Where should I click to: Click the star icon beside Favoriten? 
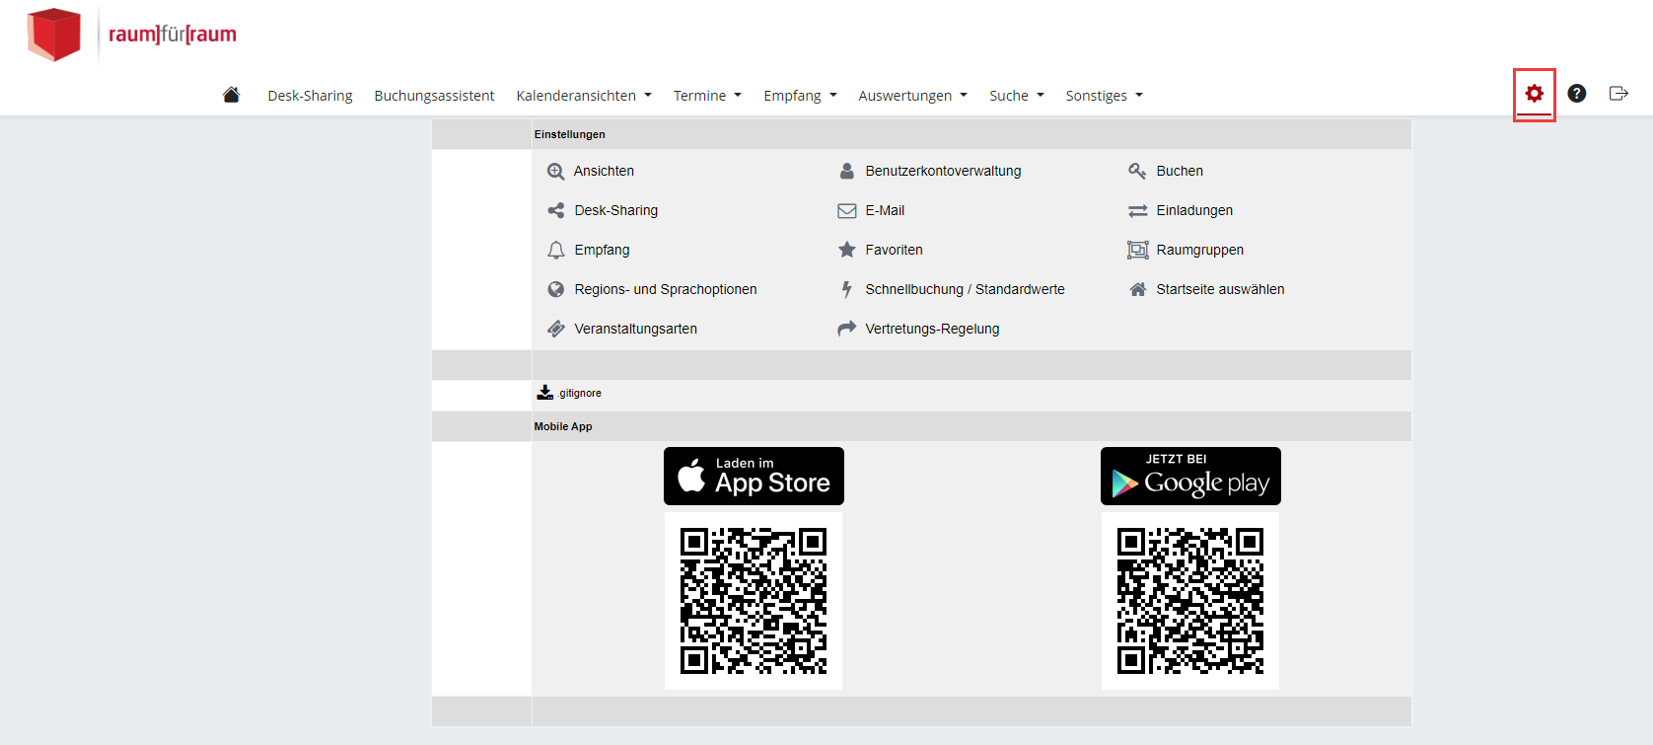tap(847, 250)
